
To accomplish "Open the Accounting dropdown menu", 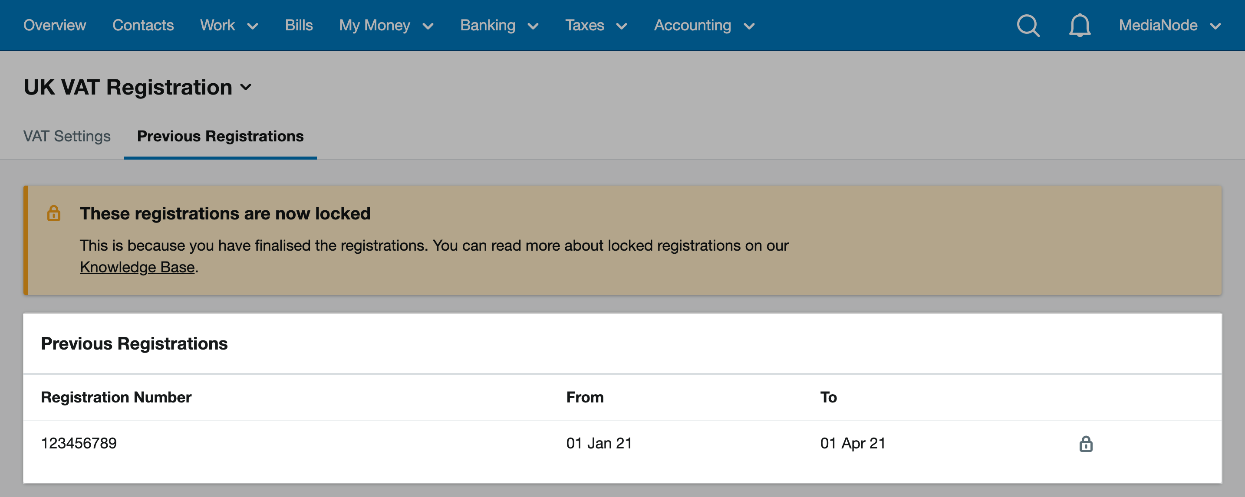I will point(704,25).
